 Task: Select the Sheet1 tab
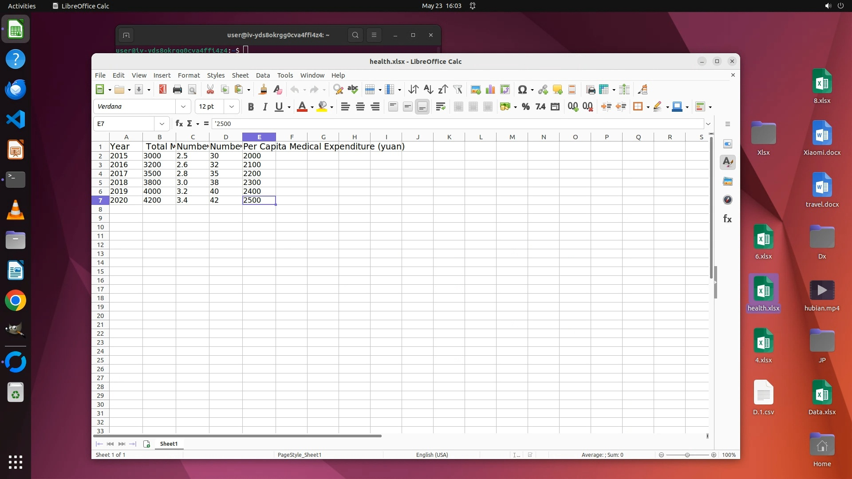169,444
